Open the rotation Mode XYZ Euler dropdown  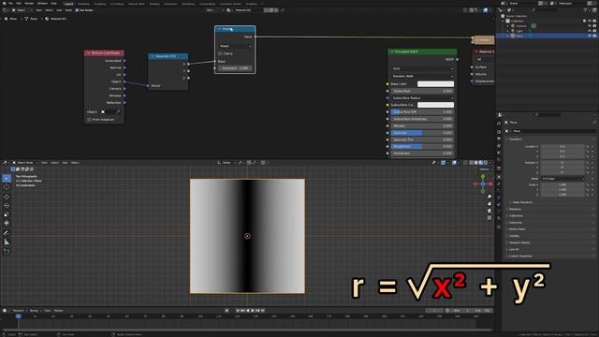pos(562,179)
